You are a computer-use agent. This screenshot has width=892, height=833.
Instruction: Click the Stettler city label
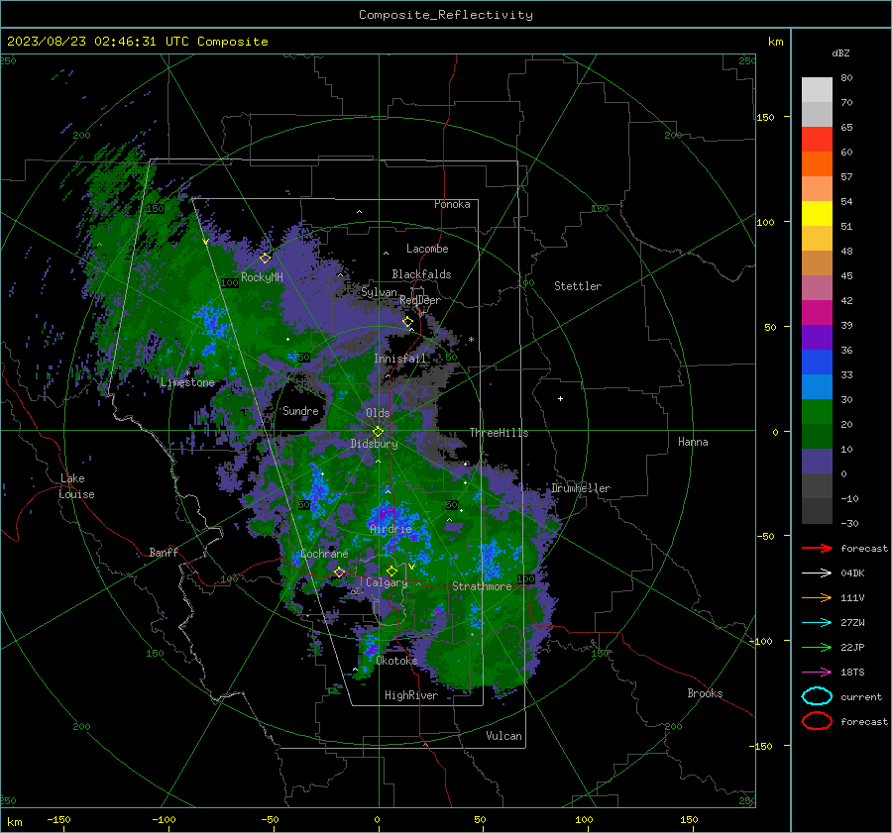click(x=578, y=286)
